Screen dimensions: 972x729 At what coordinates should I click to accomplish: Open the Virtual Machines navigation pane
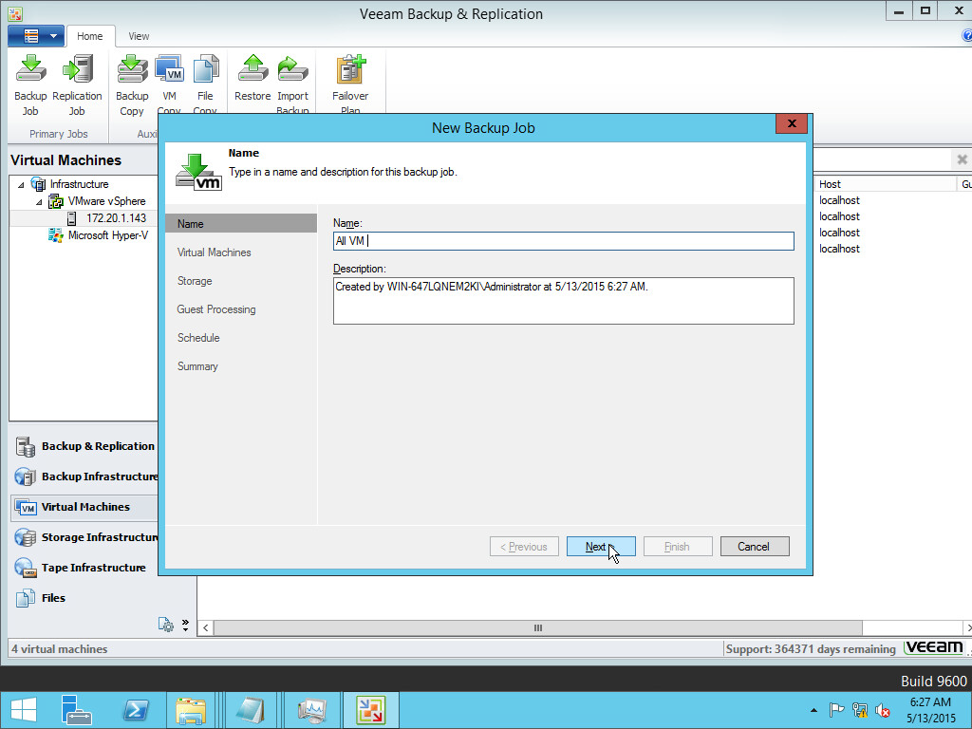pyautogui.click(x=84, y=507)
